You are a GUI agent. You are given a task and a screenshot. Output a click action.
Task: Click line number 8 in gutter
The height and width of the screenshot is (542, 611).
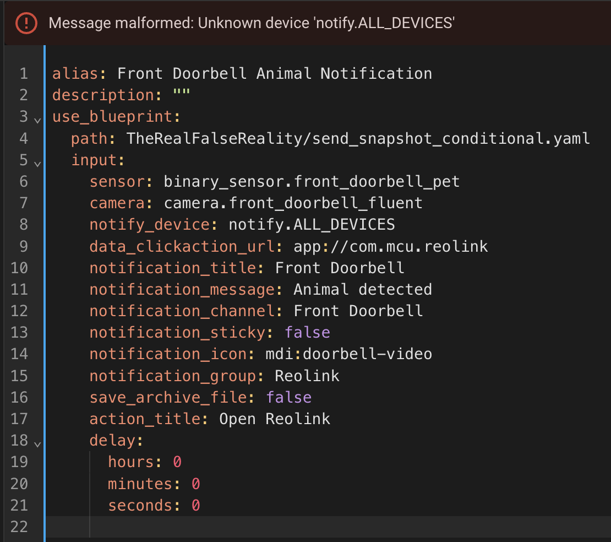23,225
